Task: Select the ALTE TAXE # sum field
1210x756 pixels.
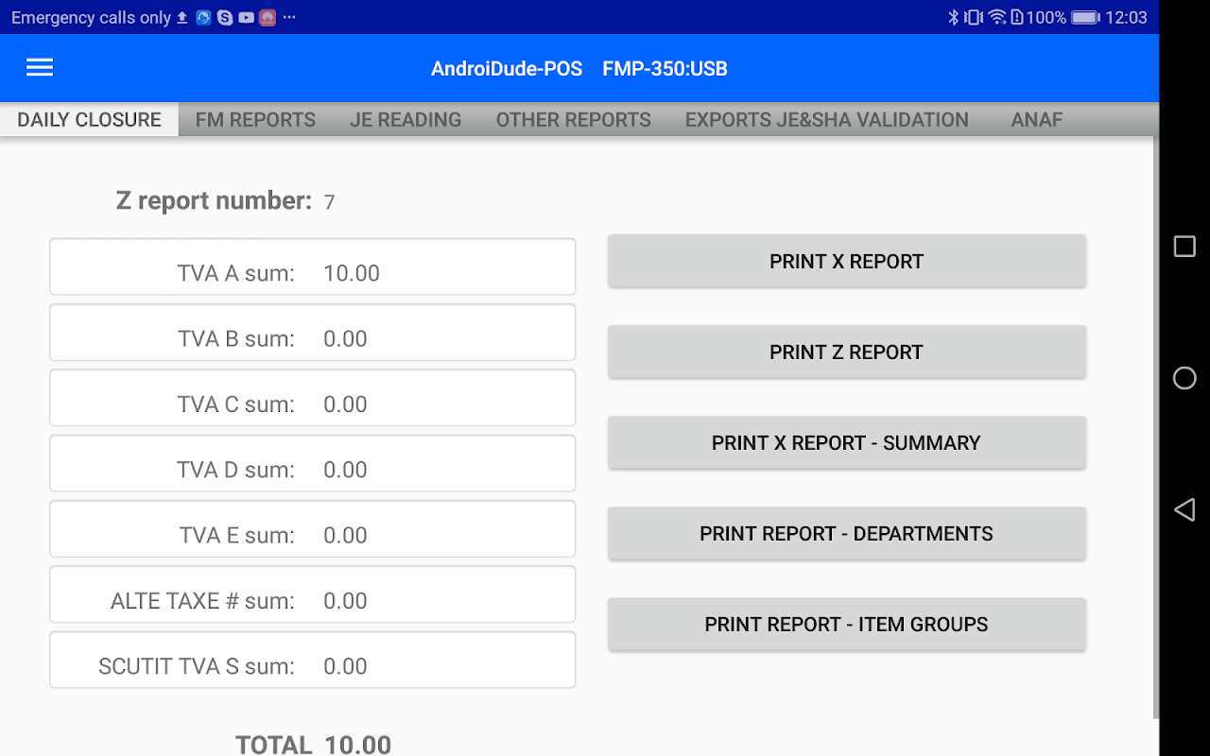Action: 312,594
